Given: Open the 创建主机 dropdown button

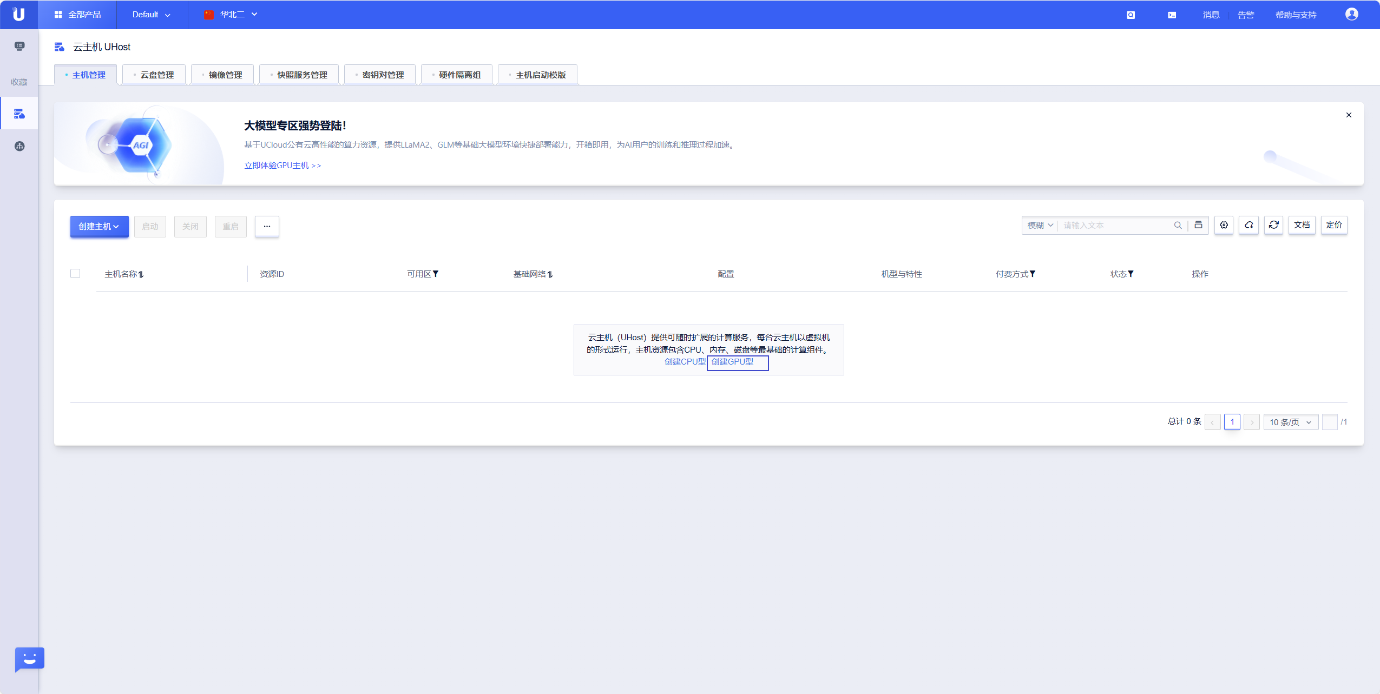Looking at the screenshot, I should 100,226.
